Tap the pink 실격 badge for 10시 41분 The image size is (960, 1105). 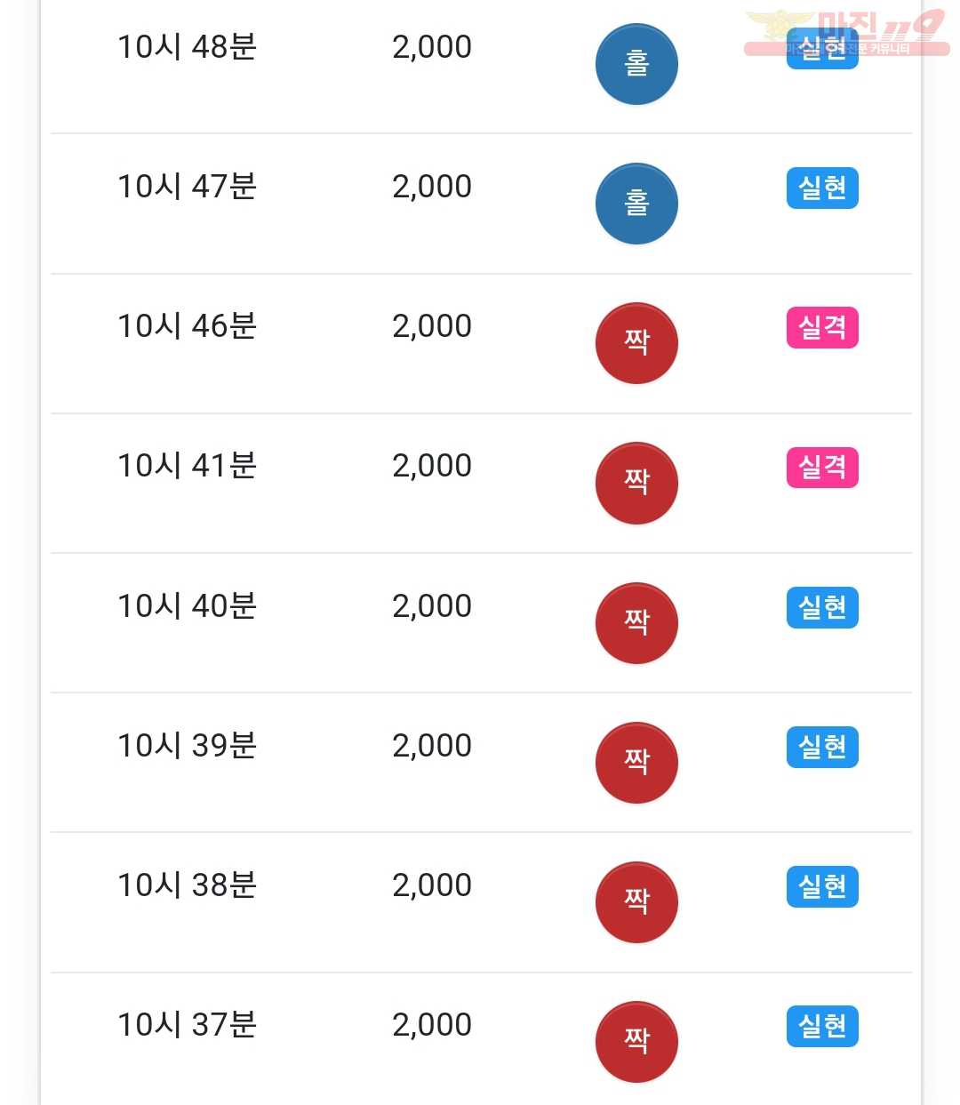(822, 468)
